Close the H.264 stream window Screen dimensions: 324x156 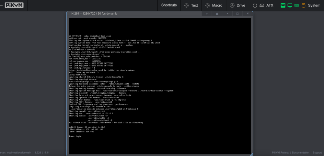(x=248, y=13)
